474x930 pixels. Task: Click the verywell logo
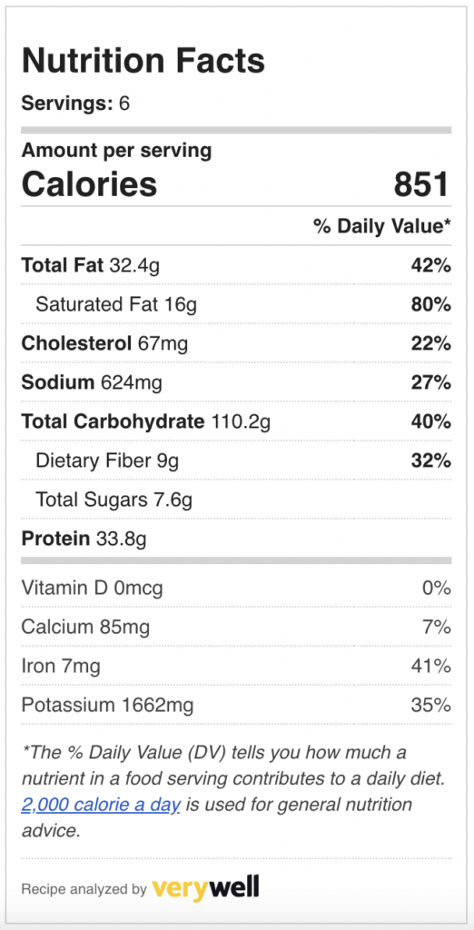tap(205, 888)
